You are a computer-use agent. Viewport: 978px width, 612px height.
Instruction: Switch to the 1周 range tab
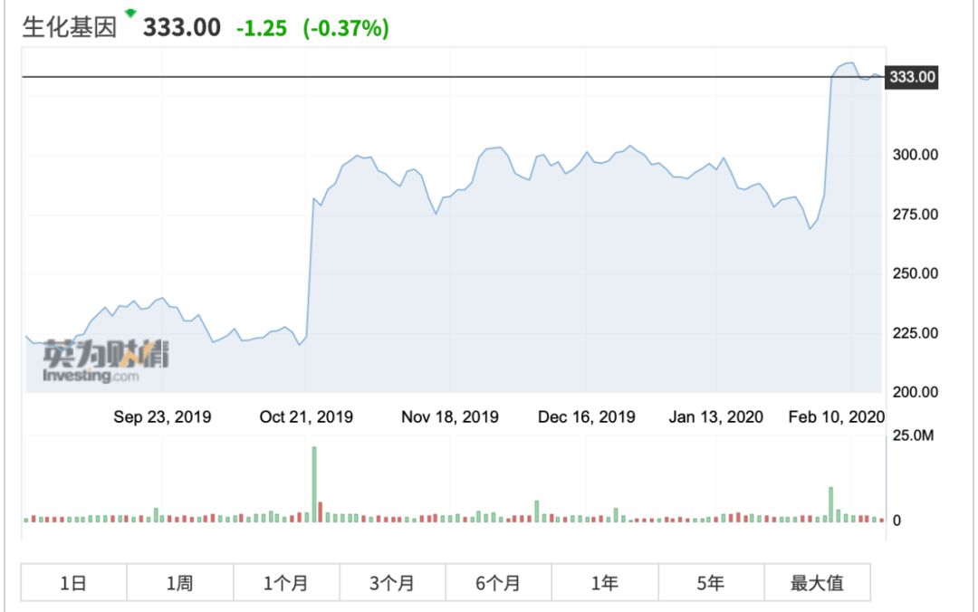click(179, 583)
